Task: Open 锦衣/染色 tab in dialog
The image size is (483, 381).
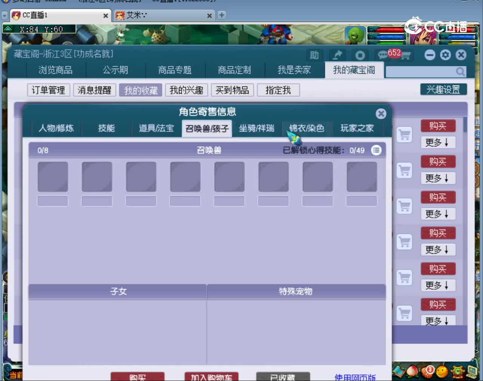Action: tap(307, 128)
